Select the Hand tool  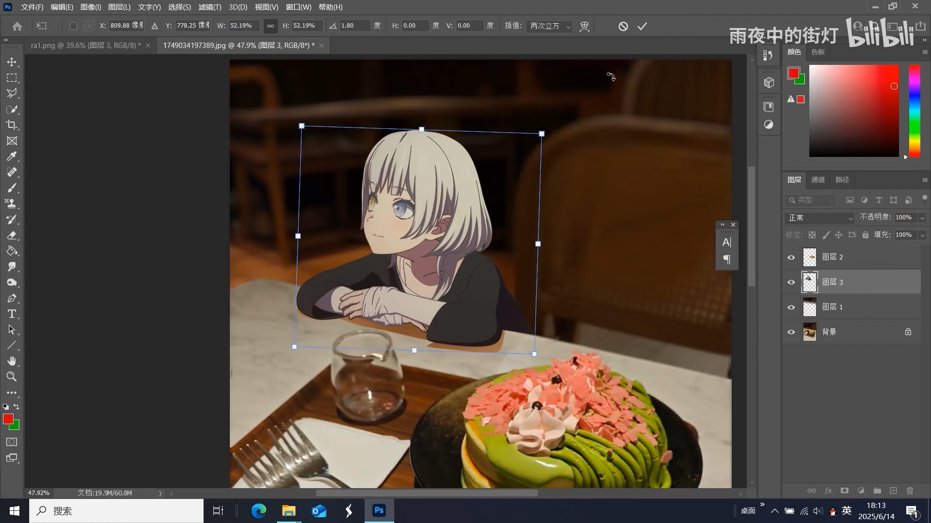[12, 361]
